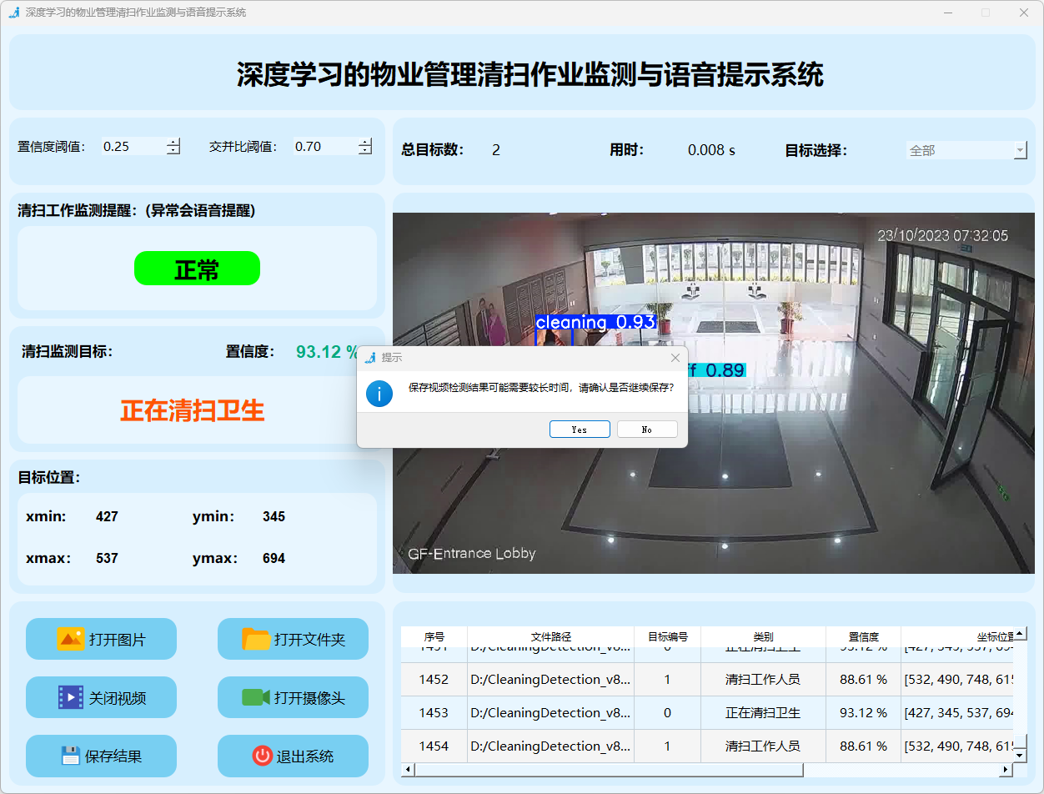Click the 文件路径 column header
The width and height of the screenshot is (1044, 794).
[550, 636]
